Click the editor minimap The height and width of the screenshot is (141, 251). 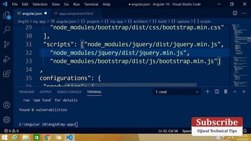[239, 55]
